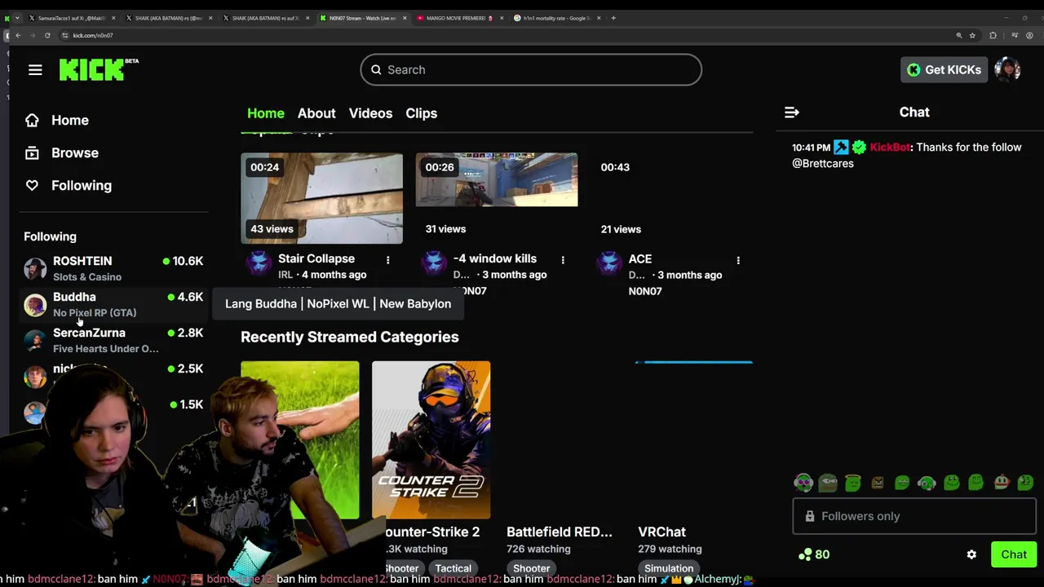This screenshot has width=1044, height=587.
Task: Click the green Chat send button
Action: coord(1014,554)
